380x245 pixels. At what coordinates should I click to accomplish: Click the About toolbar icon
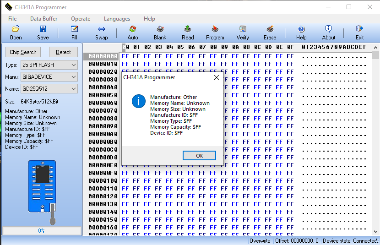coord(328,29)
